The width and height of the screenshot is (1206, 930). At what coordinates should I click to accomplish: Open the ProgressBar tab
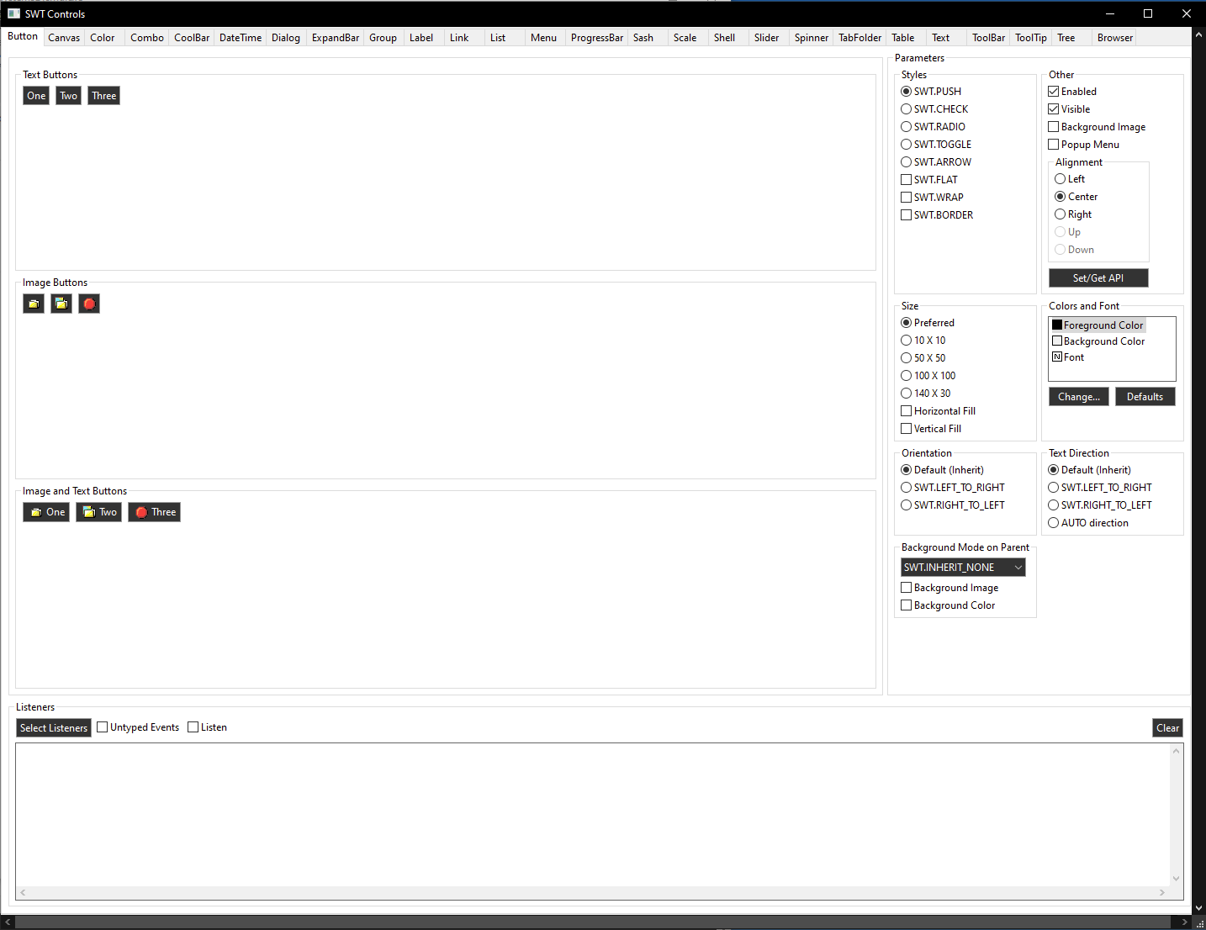(x=597, y=38)
